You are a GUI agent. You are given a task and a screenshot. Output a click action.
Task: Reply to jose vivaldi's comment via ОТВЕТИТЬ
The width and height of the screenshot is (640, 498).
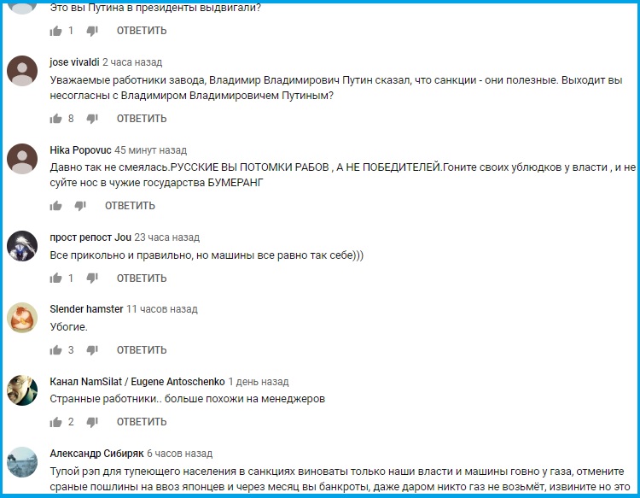coord(142,119)
